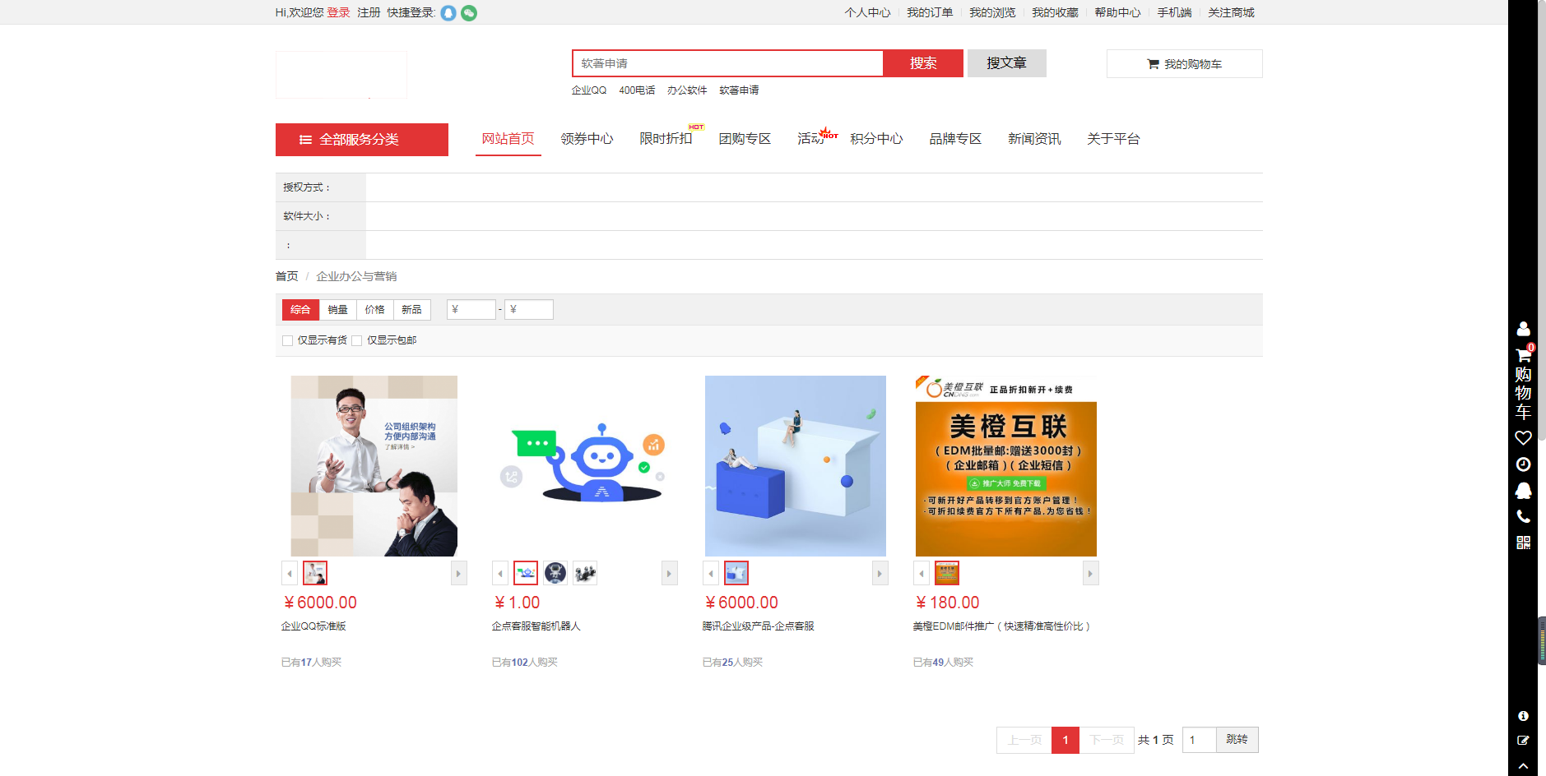Click the phone contact icon in sidebar
1546x776 pixels.
coord(1523,516)
